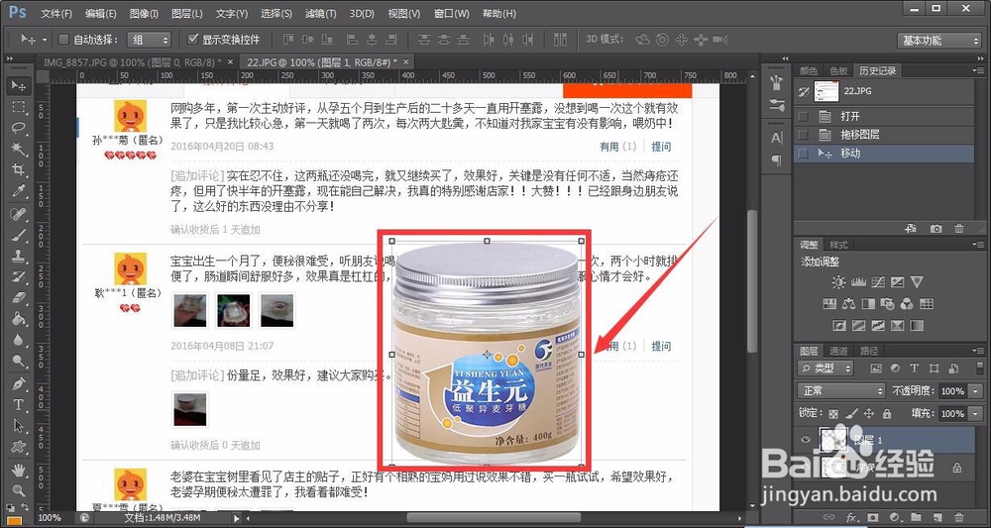Open the layer filter 类型 dropdown
This screenshot has width=991, height=528.
tap(826, 369)
